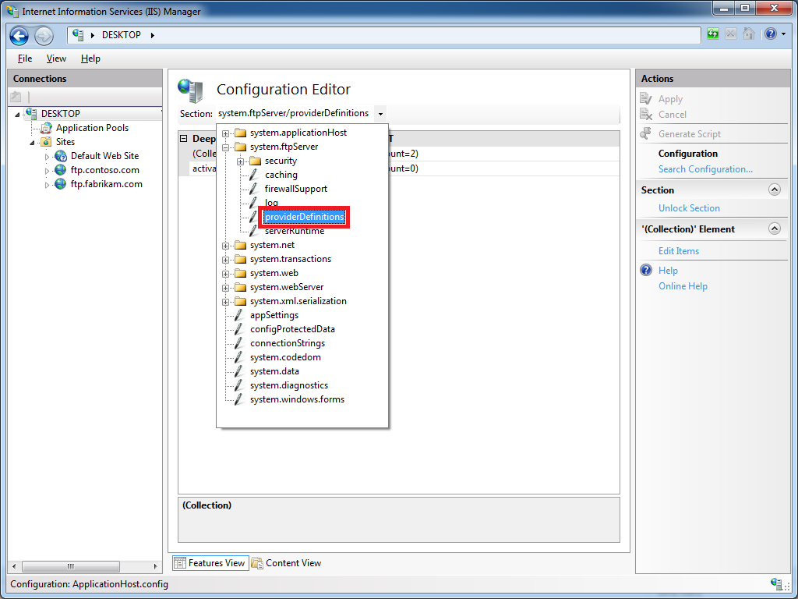Image resolution: width=798 pixels, height=599 pixels.
Task: Open the View menu
Action: tap(56, 58)
